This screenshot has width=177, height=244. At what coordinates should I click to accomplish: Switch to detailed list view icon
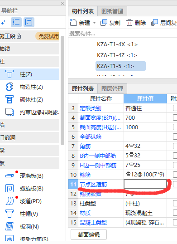point(29,22)
